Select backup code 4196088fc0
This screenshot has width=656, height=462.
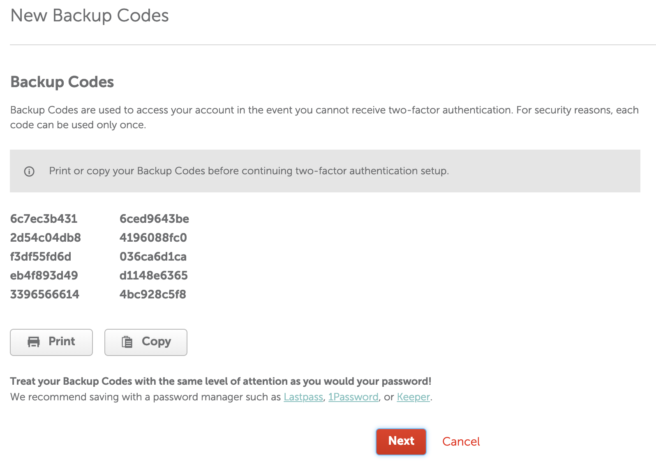click(153, 238)
